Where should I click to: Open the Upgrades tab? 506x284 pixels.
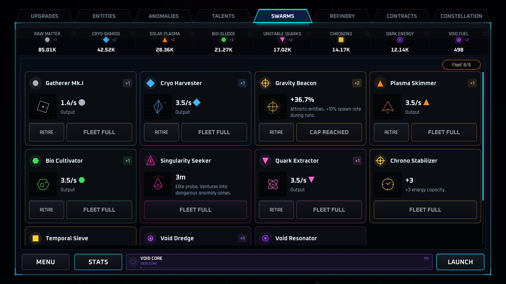pos(45,16)
